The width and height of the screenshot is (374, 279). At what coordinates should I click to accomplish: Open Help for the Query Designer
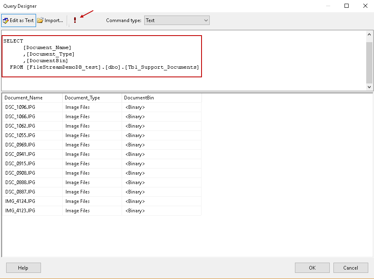tap(23, 268)
